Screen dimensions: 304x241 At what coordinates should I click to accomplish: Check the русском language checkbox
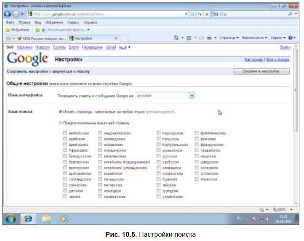tap(158, 156)
